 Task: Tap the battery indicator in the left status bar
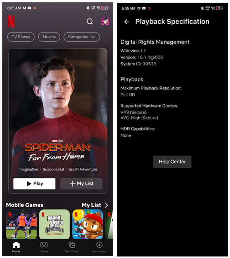[x=105, y=8]
